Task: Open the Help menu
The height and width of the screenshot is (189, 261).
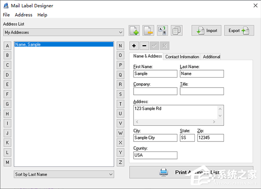Action: pyautogui.click(x=42, y=15)
